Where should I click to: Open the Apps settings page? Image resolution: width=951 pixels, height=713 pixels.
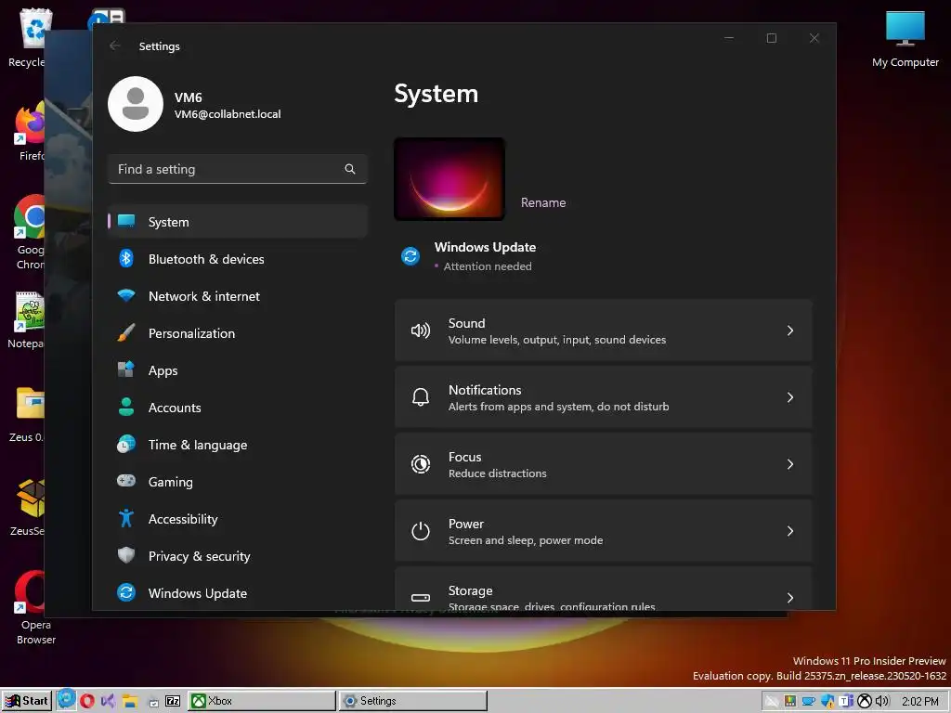tap(238, 370)
